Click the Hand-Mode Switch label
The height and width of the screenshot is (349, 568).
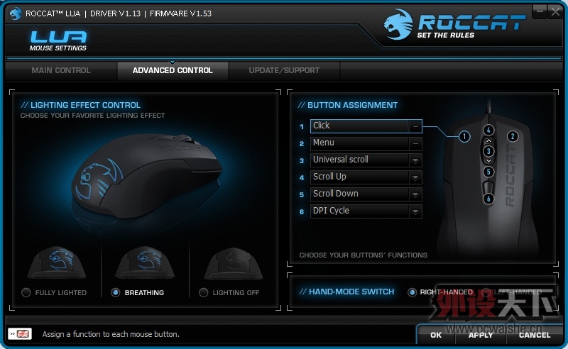point(346,292)
